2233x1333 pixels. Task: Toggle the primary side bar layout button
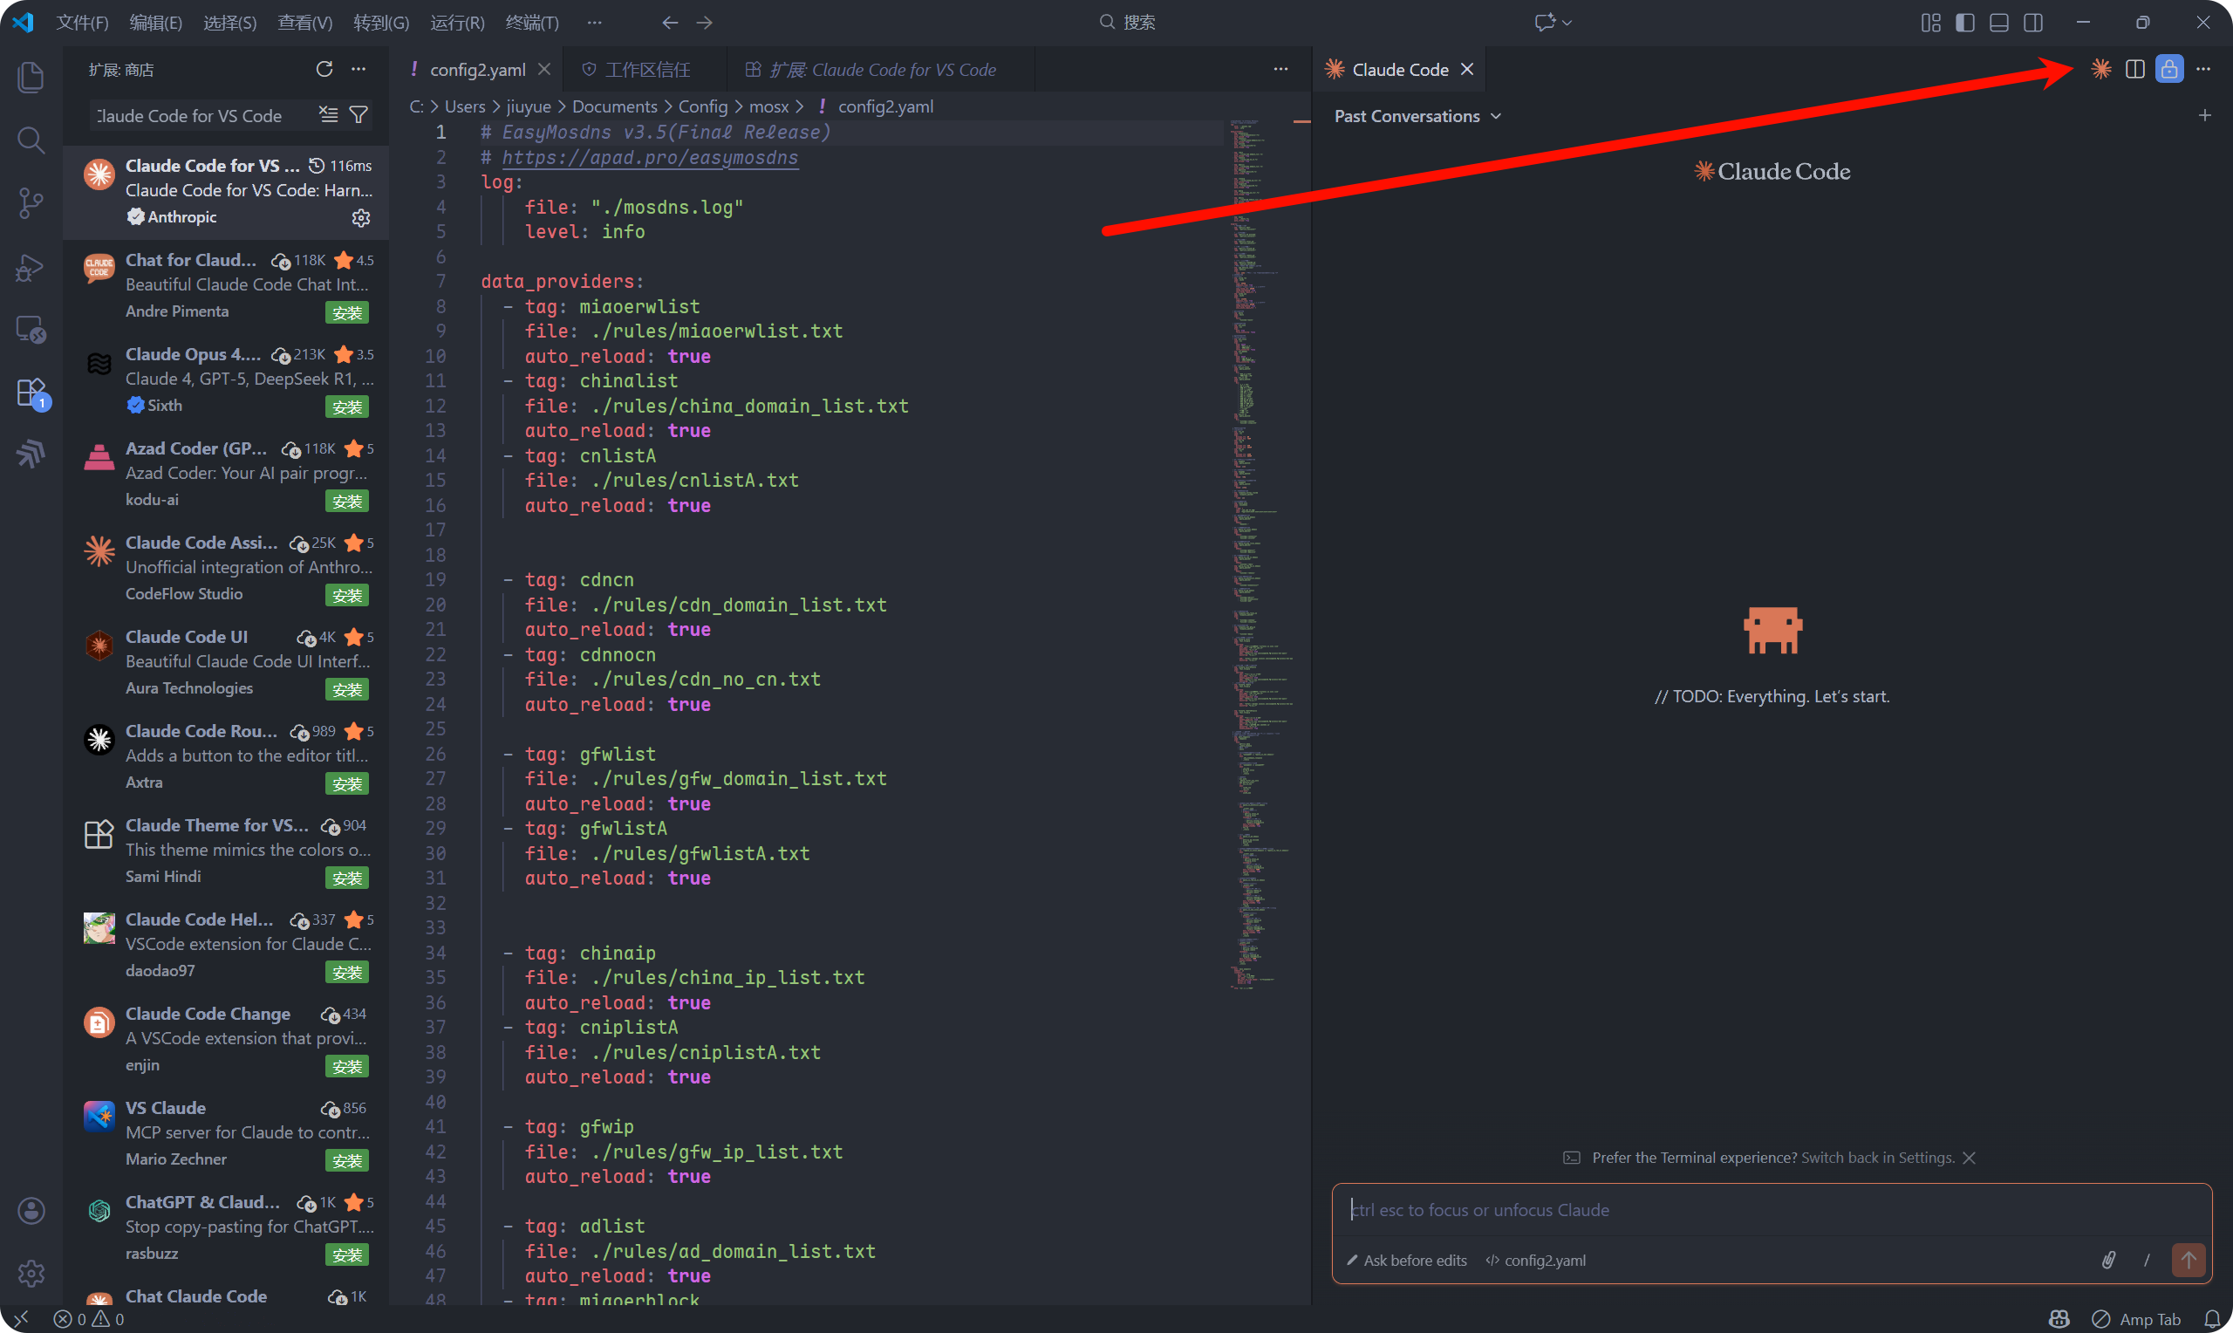point(1964,23)
